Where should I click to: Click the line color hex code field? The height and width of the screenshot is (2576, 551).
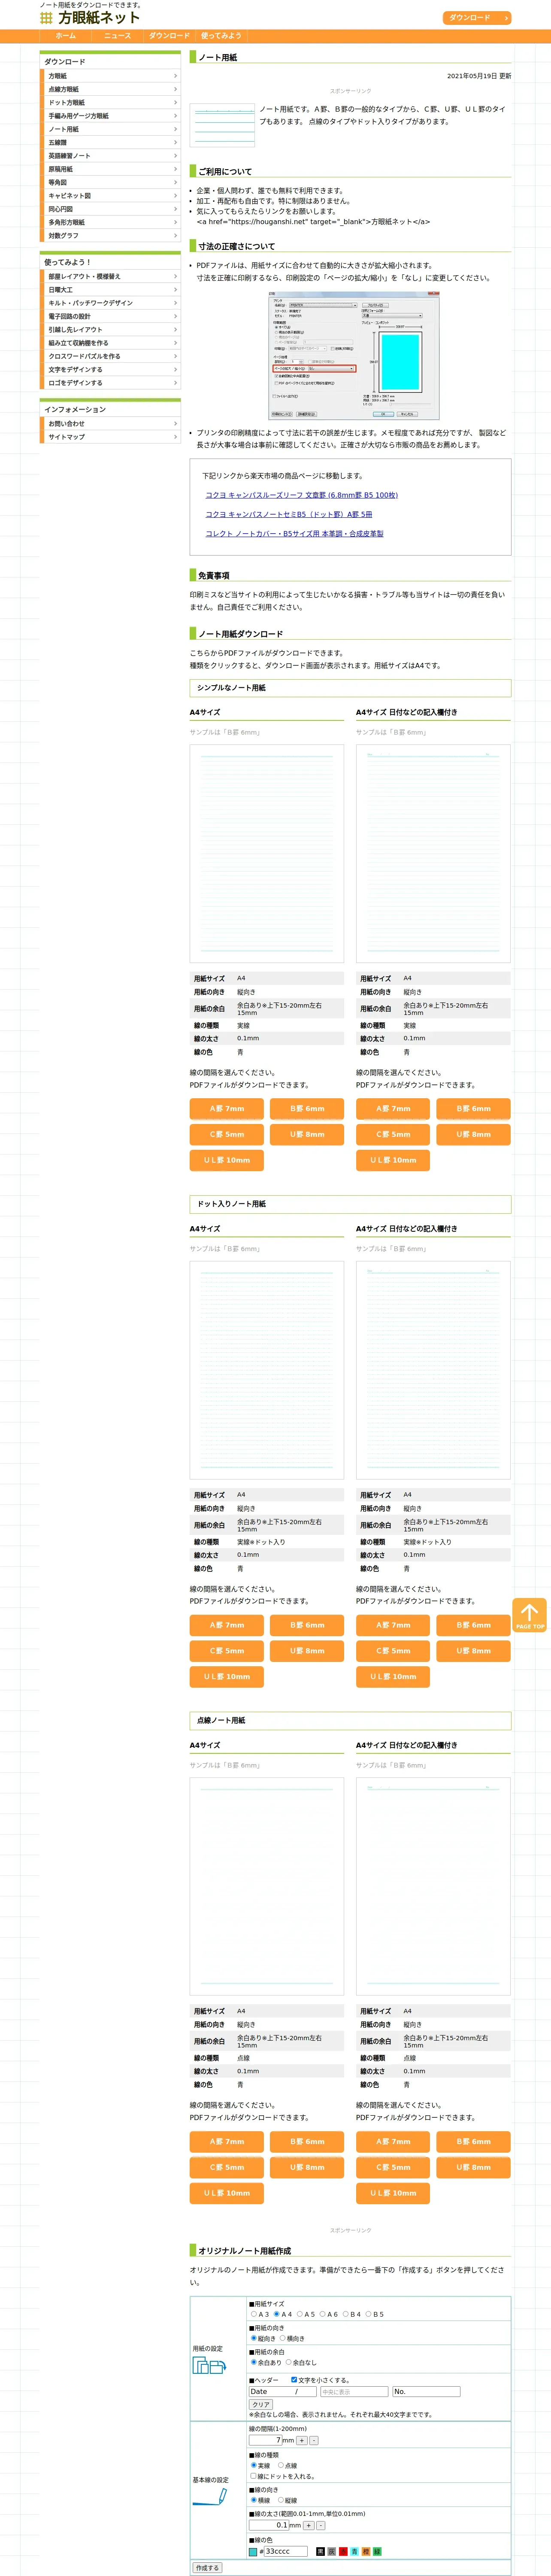(286, 2551)
